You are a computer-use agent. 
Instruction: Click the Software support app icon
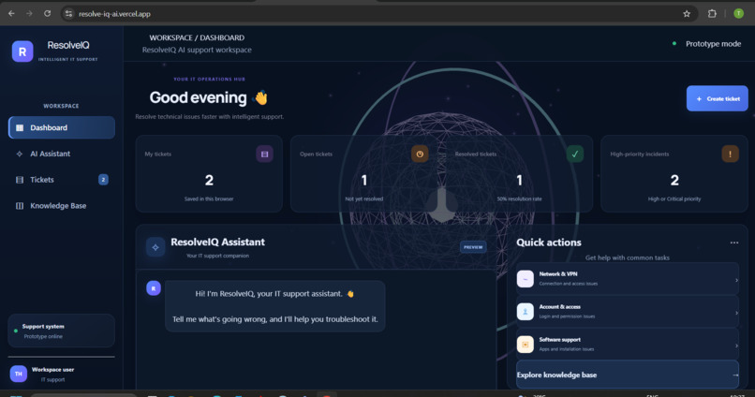coord(526,345)
